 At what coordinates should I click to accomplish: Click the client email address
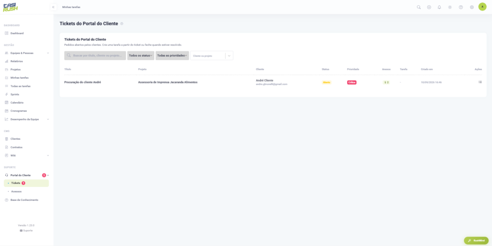click(271, 84)
